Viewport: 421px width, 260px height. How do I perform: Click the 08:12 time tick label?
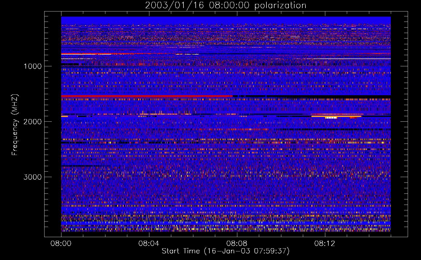click(324, 244)
